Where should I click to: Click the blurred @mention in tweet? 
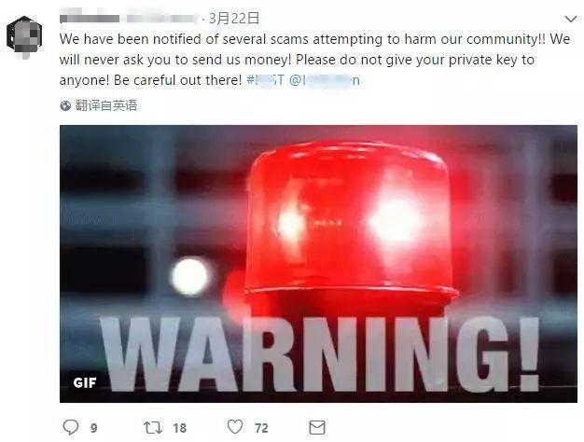tap(325, 80)
